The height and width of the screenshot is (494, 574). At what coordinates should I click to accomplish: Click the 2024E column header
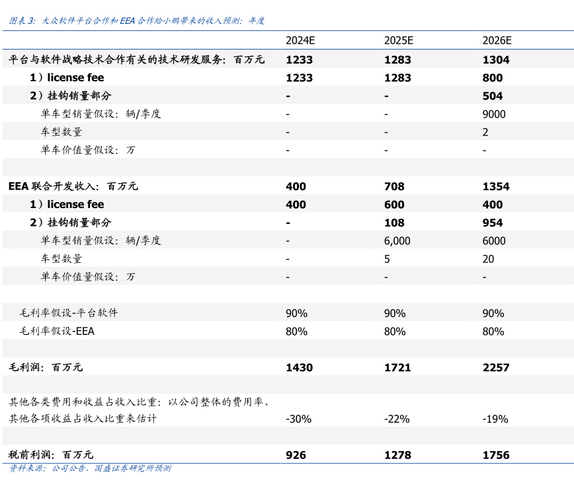[300, 40]
